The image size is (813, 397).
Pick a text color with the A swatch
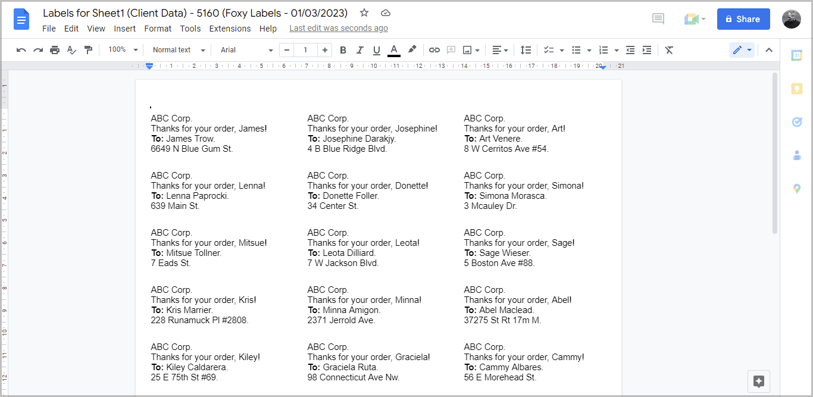point(393,50)
